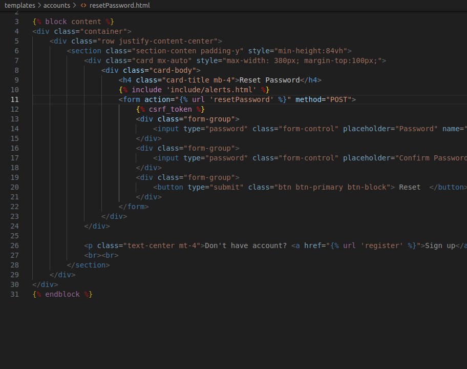Click the 'register' url name on line 26

382,245
